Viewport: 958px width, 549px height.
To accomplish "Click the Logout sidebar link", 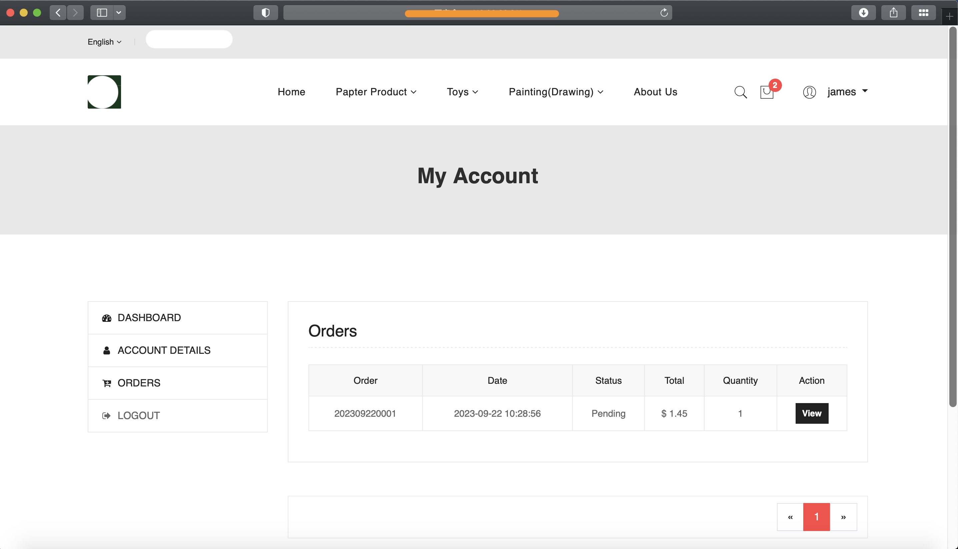I will click(x=138, y=415).
